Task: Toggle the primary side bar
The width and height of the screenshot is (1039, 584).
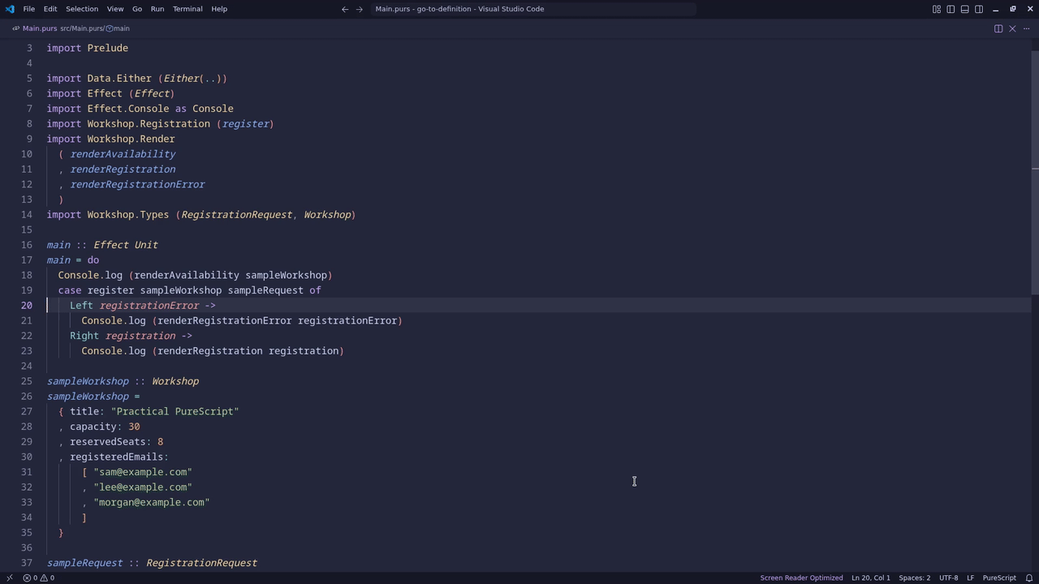Action: [x=951, y=9]
